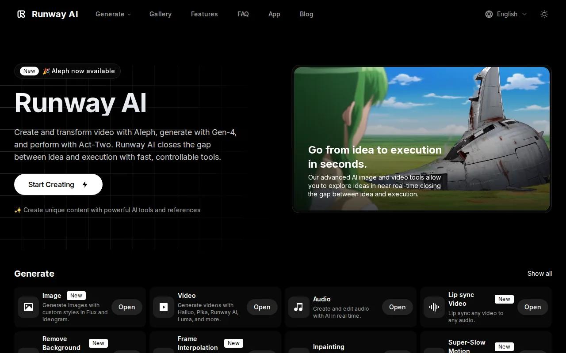This screenshot has width=566, height=353.
Task: Click the globe language icon
Action: pyautogui.click(x=489, y=14)
